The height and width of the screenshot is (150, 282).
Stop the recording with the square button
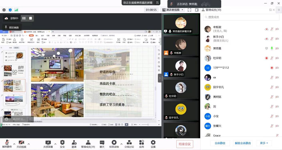coord(30,18)
